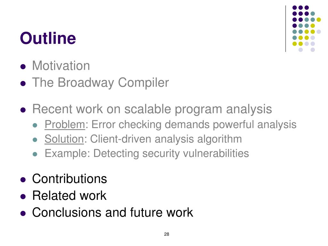The image size is (328, 246).
Task: Select "Recent work on scalable program analysis"
Action: 152,109
